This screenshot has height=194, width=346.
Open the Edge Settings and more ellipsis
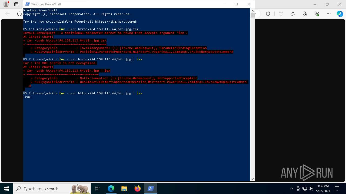click(329, 14)
